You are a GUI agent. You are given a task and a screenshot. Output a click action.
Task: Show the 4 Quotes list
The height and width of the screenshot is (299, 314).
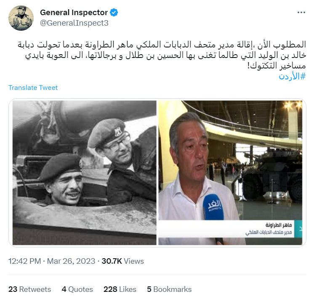point(77,289)
